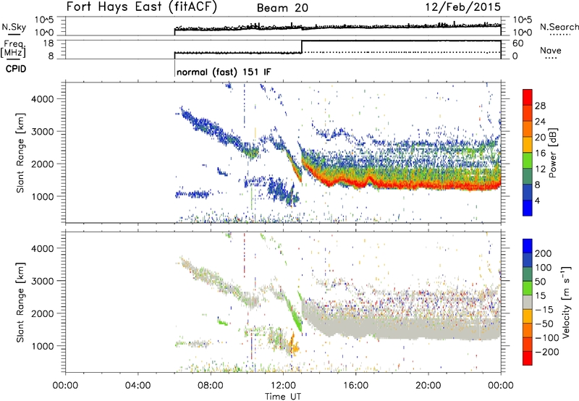Click time axis tick '12:00'
Viewport: 579px width, 401px height.
tap(283, 386)
